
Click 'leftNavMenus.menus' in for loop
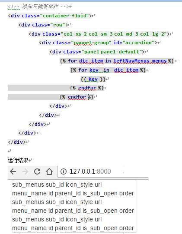coord(140,61)
